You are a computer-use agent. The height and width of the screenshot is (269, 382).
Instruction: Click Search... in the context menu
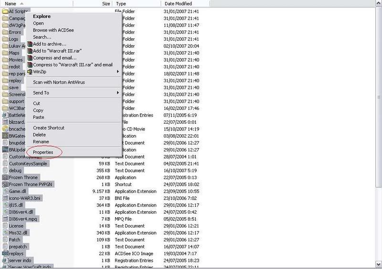coord(42,37)
